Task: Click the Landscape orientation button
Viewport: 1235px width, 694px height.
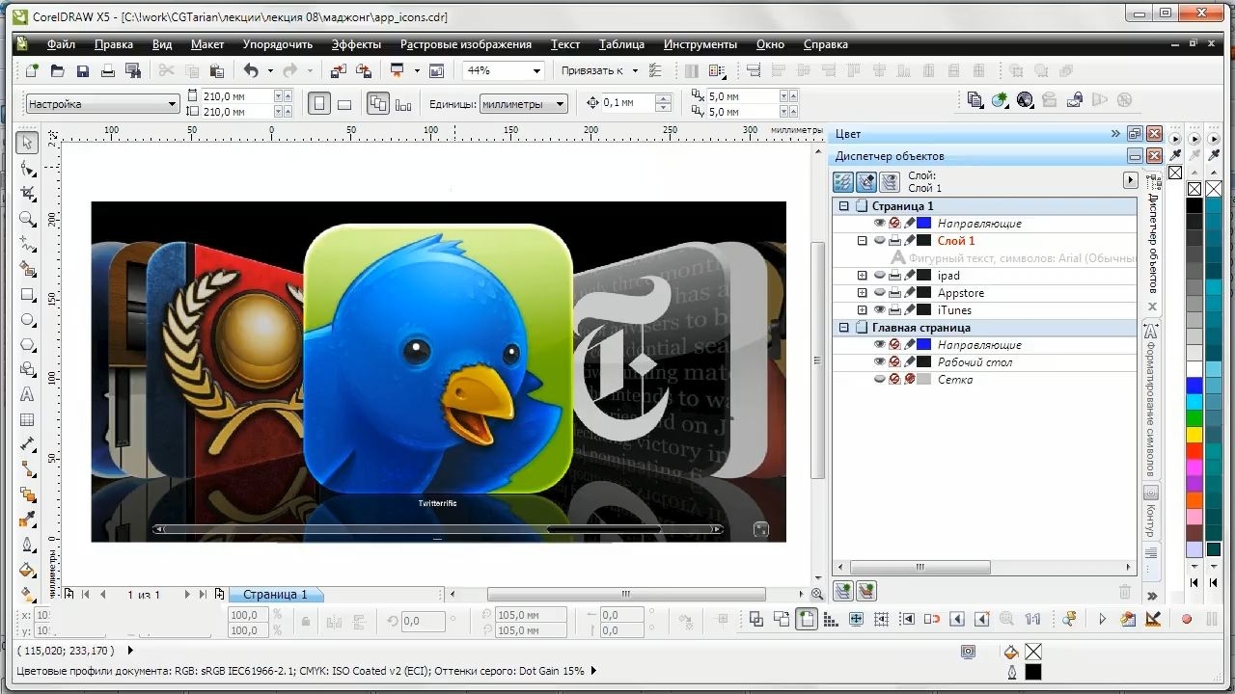Action: [x=344, y=104]
